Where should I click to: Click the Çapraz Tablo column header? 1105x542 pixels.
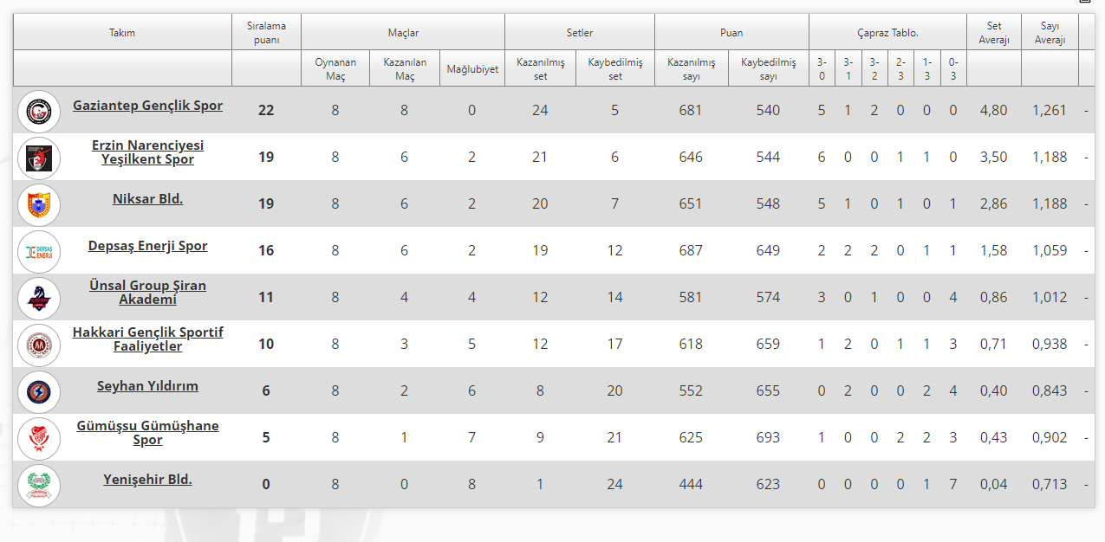click(887, 33)
